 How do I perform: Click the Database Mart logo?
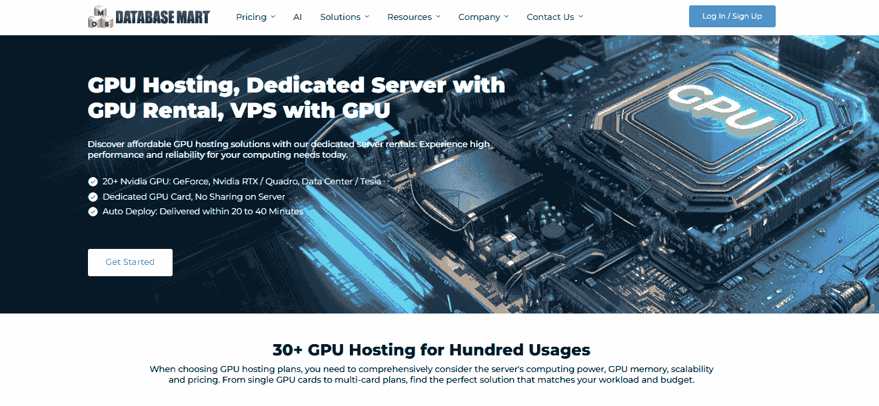[149, 17]
